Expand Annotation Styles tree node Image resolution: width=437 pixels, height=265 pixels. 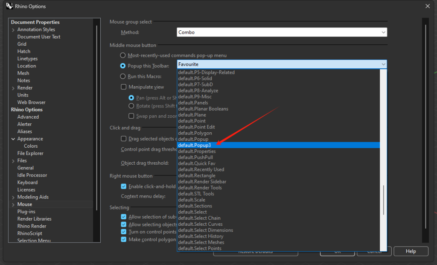click(x=13, y=30)
